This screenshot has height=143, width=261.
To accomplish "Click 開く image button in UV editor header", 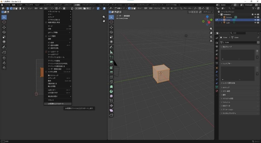I will [87, 8].
